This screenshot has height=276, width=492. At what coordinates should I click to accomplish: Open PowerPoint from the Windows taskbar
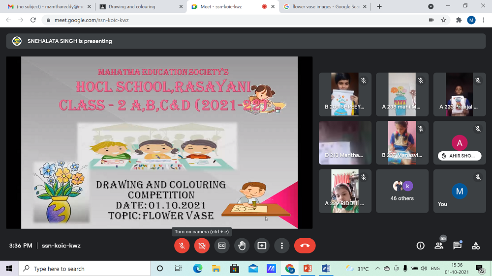(x=308, y=269)
